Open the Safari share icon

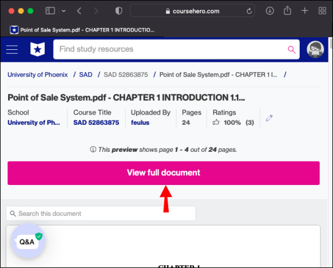287,10
